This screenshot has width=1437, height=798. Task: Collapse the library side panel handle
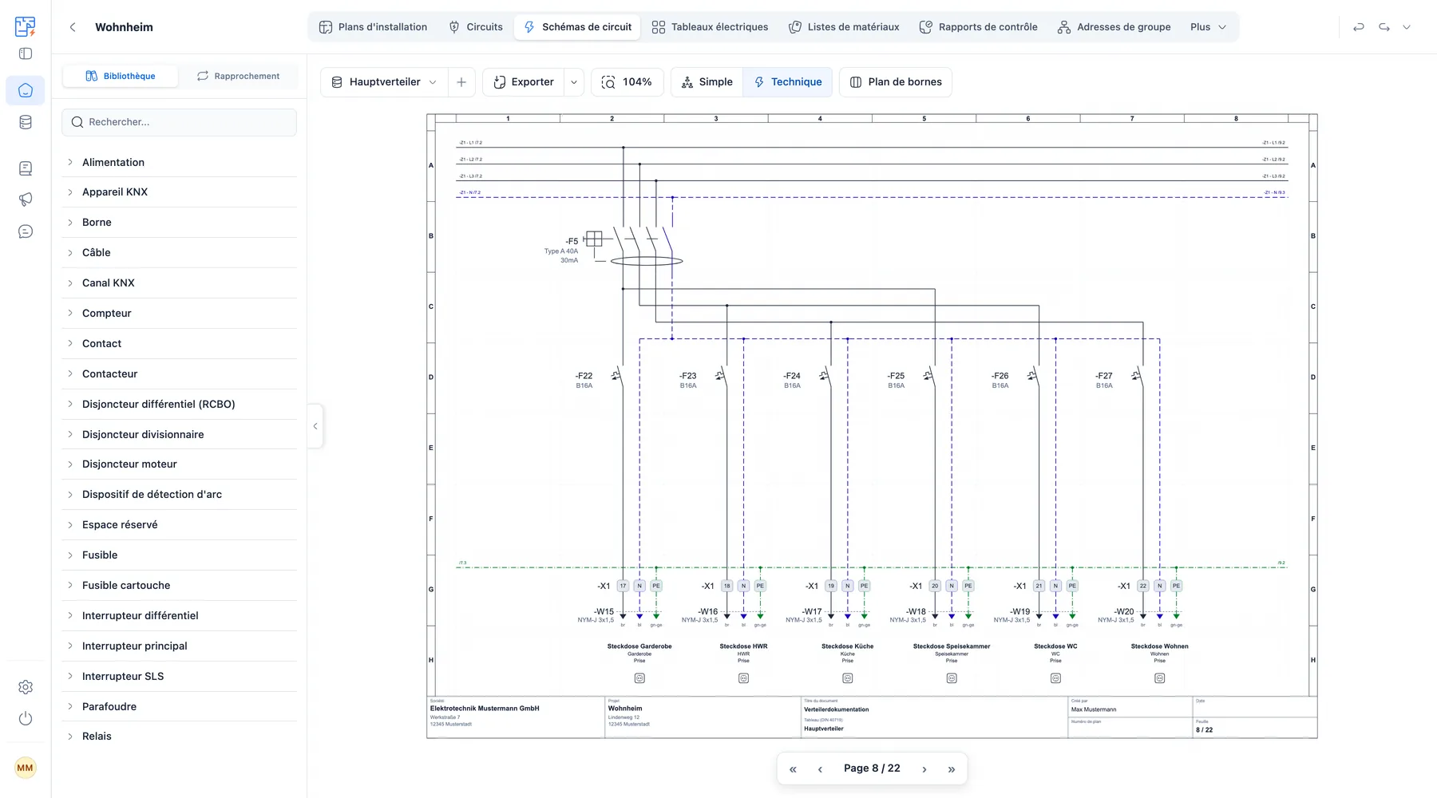tap(315, 426)
